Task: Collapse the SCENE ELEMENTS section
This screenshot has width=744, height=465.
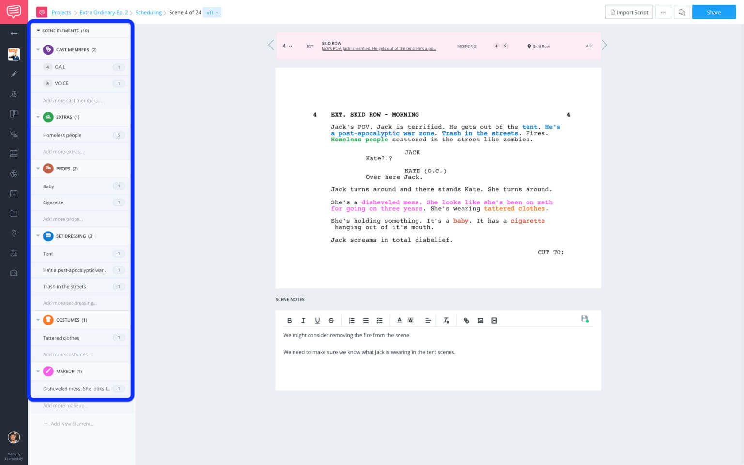Action: [x=38, y=31]
